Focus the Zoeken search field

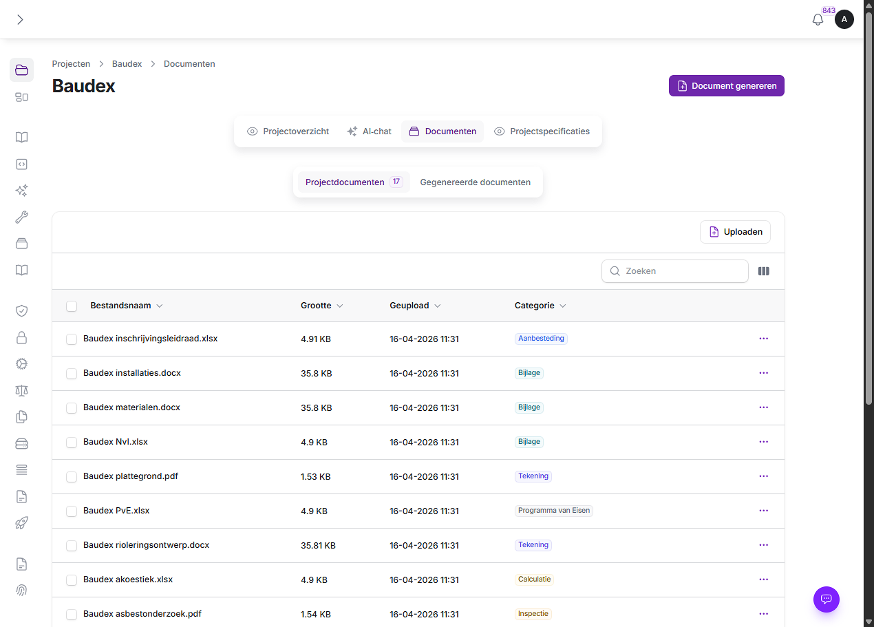click(x=675, y=271)
